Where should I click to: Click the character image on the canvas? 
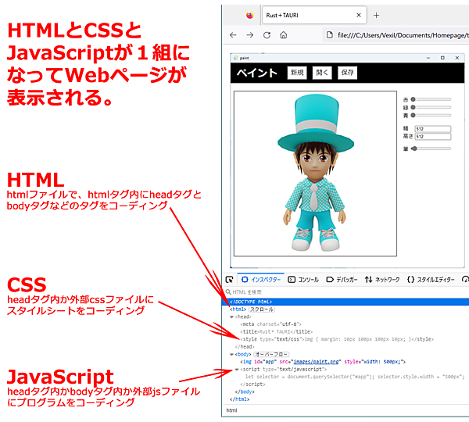pyautogui.click(x=315, y=173)
